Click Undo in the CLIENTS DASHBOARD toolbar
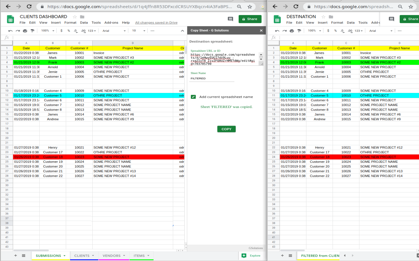The image size is (419, 261). pyautogui.click(x=10, y=31)
